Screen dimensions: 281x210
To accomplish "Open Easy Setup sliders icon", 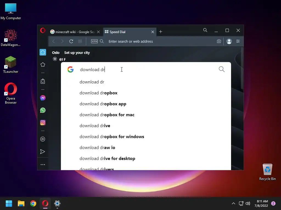I will (238, 41).
